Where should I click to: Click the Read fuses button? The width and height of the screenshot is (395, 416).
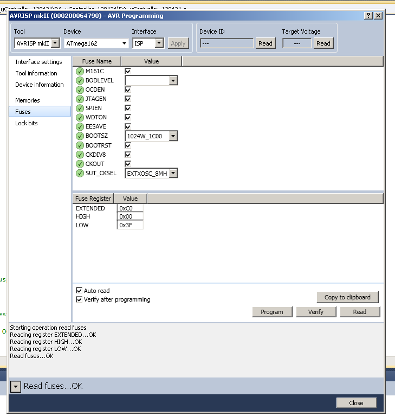[x=360, y=312]
